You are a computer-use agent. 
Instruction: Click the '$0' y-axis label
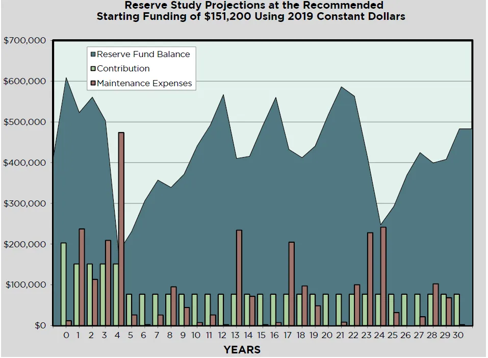(x=40, y=326)
